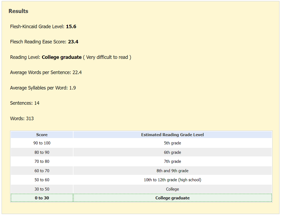Select the highlighted 0 to 30 score cell
This screenshot has height=215, width=284.
pyautogui.click(x=42, y=198)
